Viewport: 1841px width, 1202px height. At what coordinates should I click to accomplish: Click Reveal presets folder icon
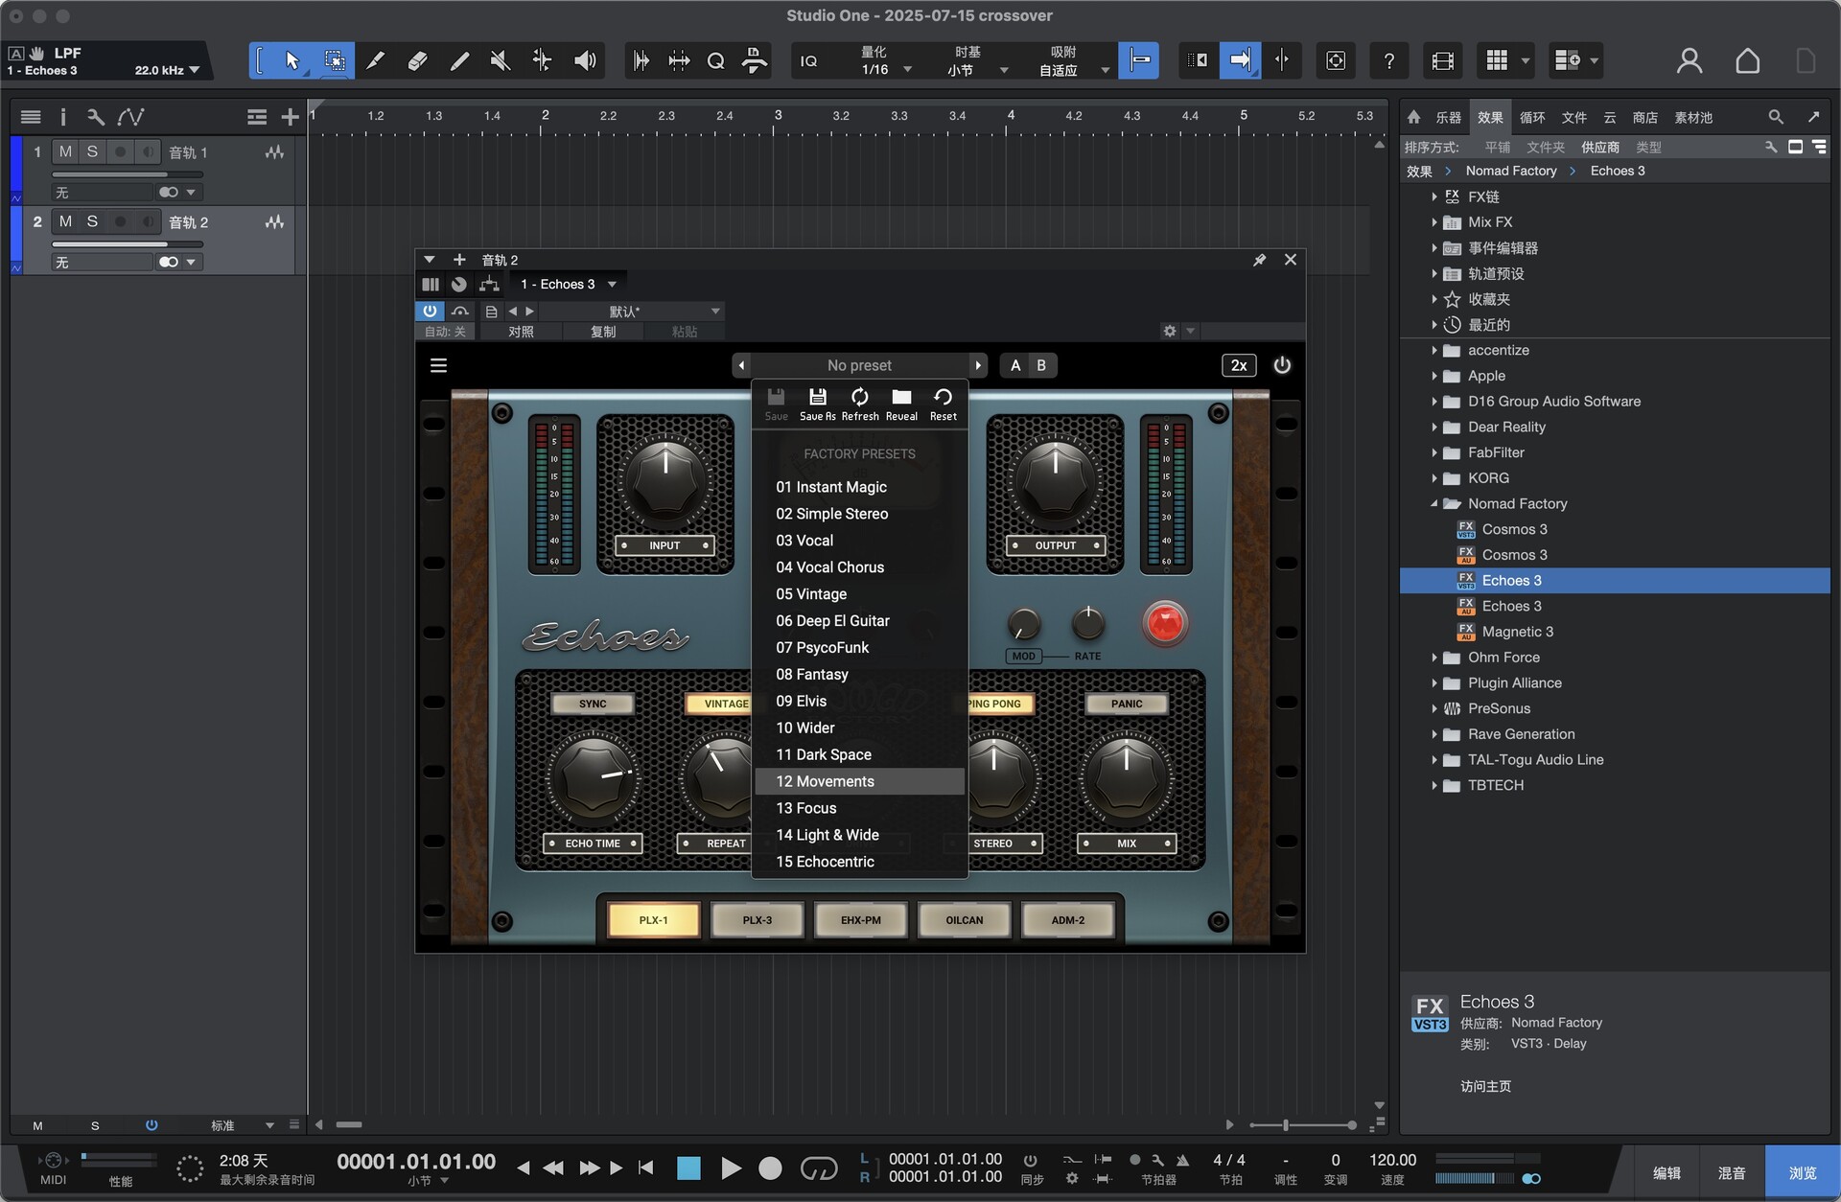901,405
